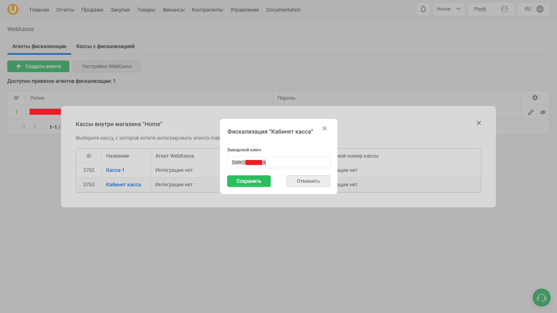
Task: Click the link-chain icon in row 1
Action: pyautogui.click(x=543, y=112)
